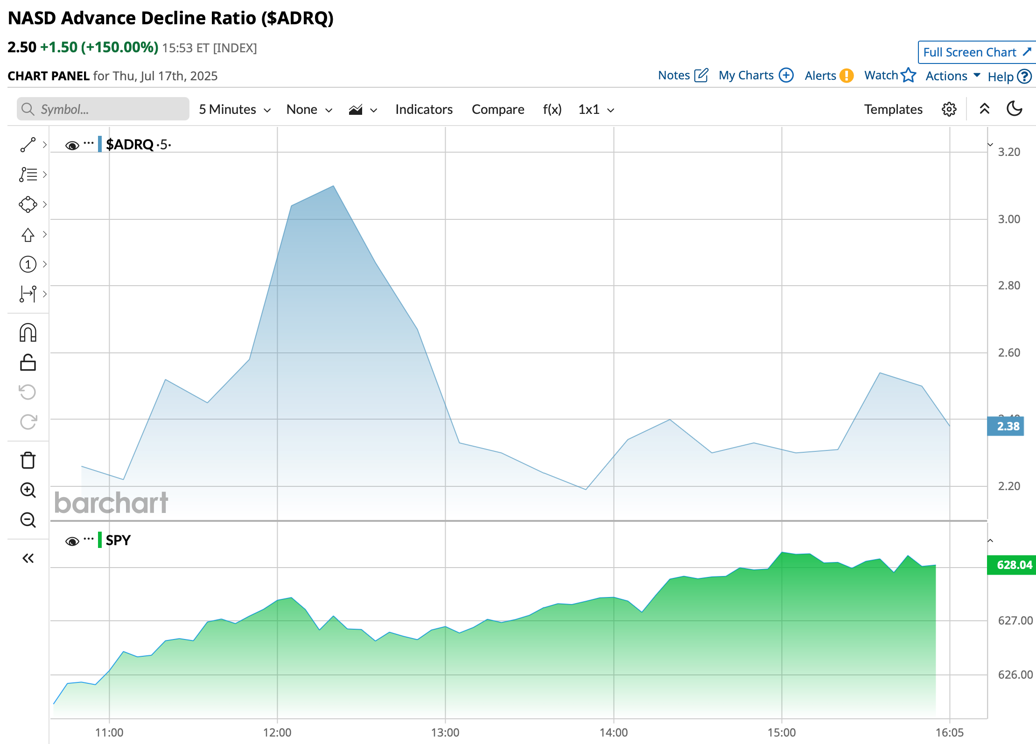Open the Compare menu
Viewport: 1036px width, 744px height.
tap(497, 109)
